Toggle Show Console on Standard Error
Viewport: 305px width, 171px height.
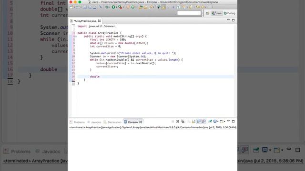204,122
